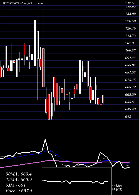Select the 688.01 price axis label
Image resolution: width=139 pixels, height=195 pixels.
click(130, 65)
